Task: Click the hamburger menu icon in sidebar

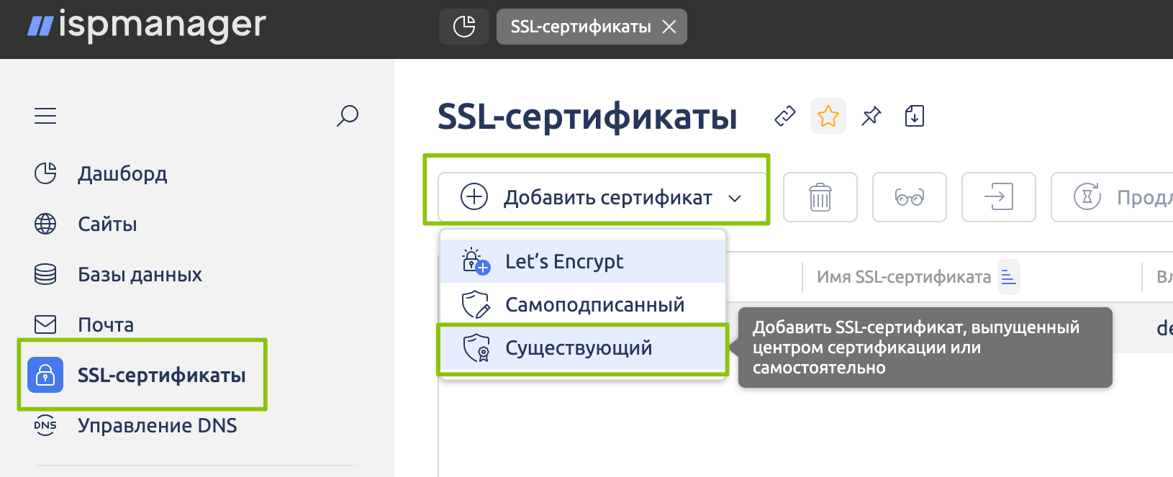Action: point(45,116)
